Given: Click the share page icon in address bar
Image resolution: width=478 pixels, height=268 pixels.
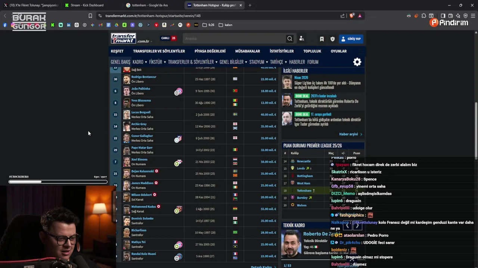Looking at the screenshot, I should pos(342,16).
